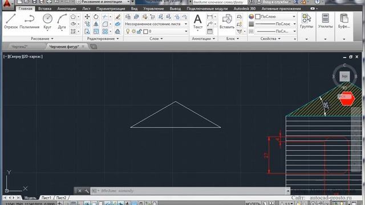Screen dimensions: 365x205
Task: Click the Autodesk 360 ribbon tab
Action: coord(245,9)
